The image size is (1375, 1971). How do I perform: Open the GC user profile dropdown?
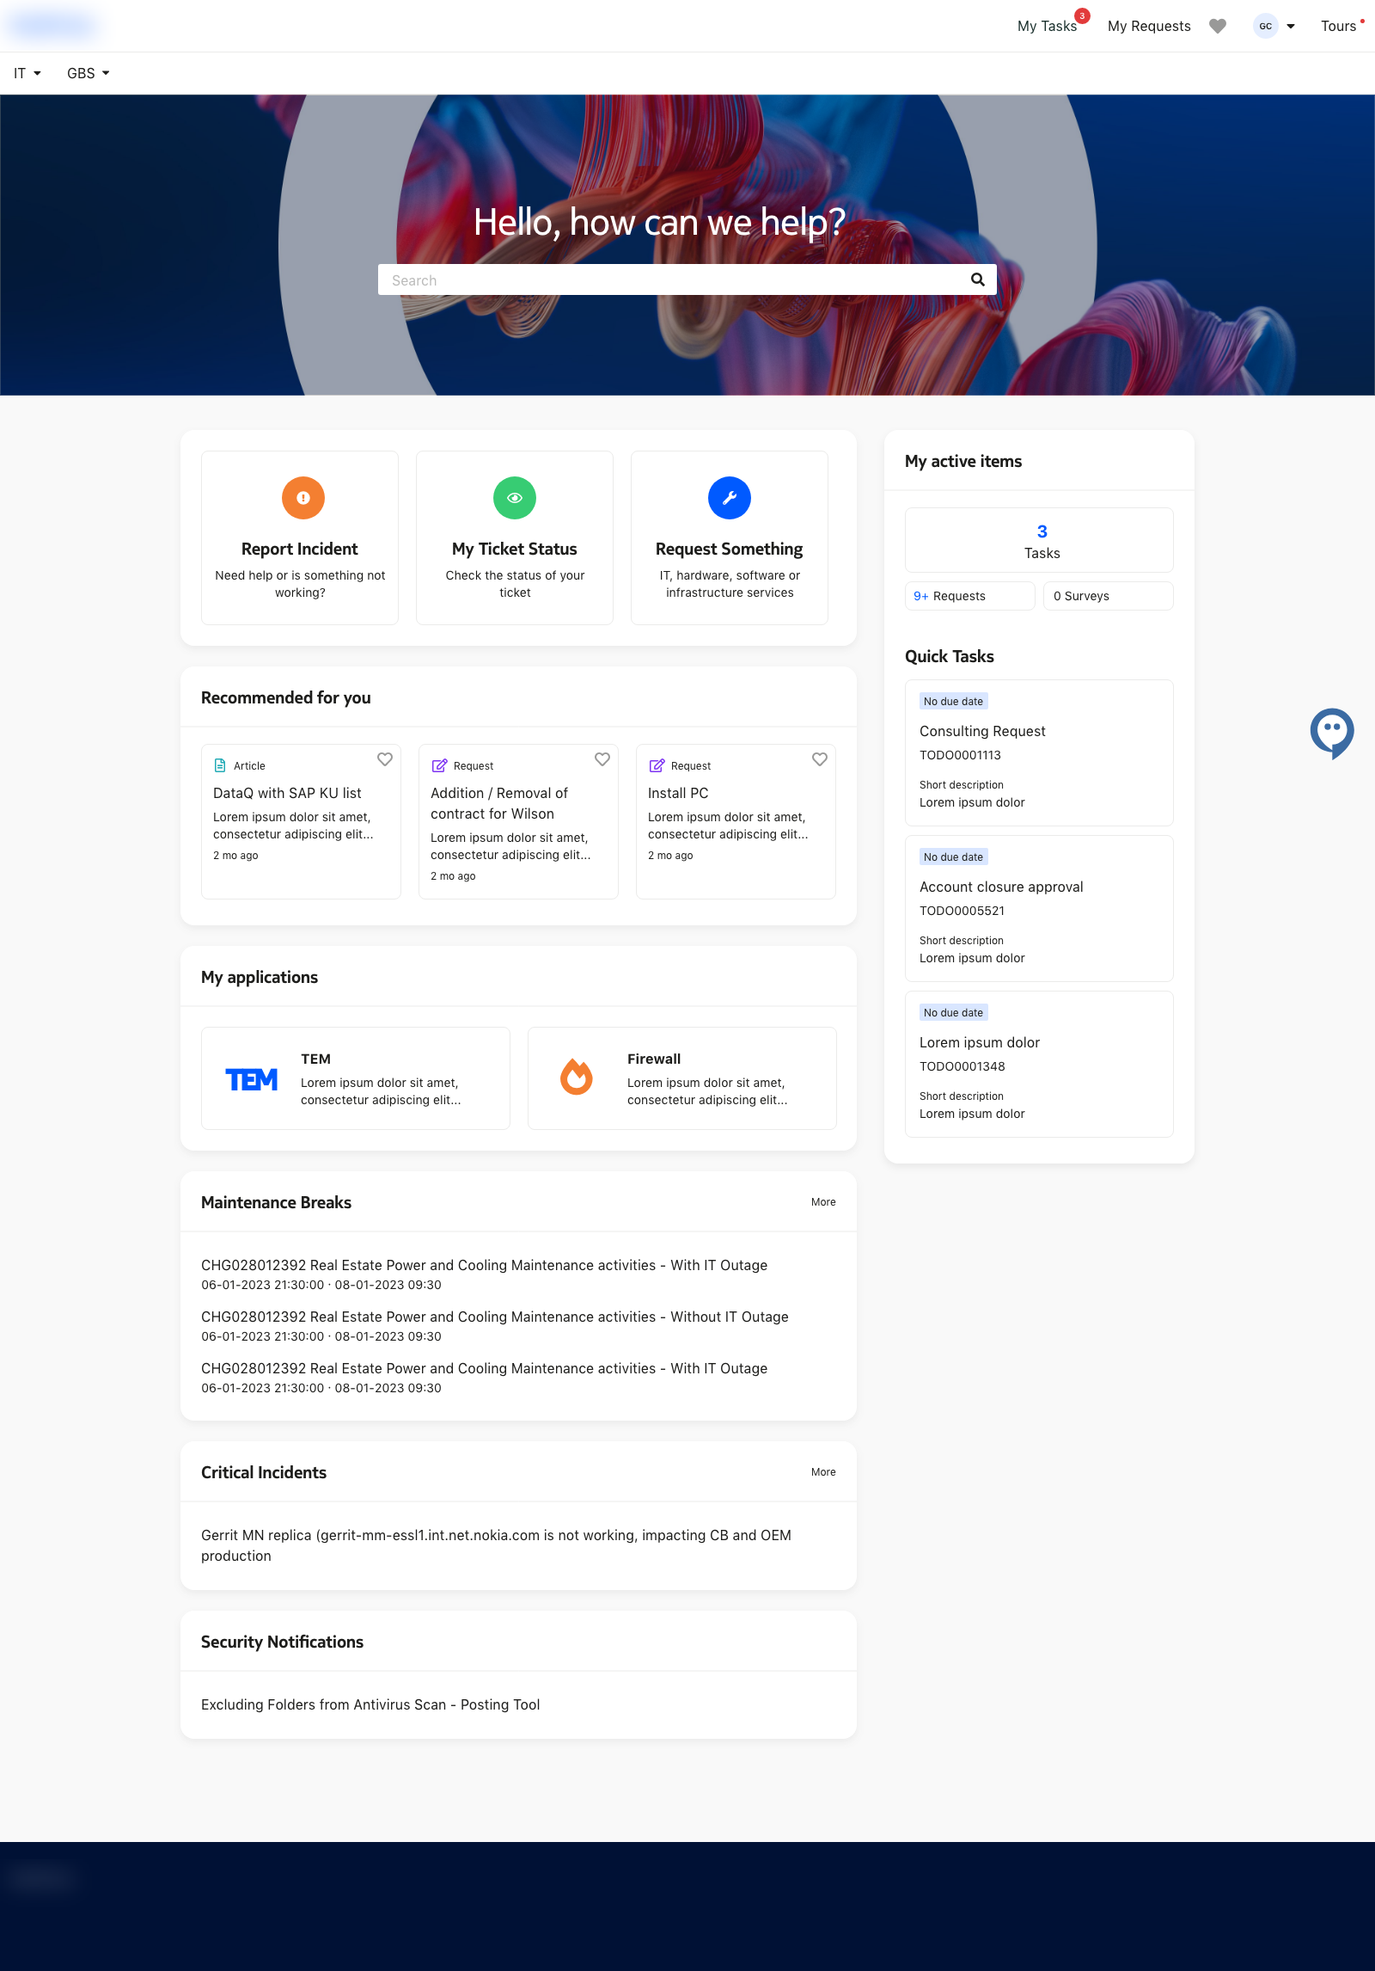tap(1274, 26)
